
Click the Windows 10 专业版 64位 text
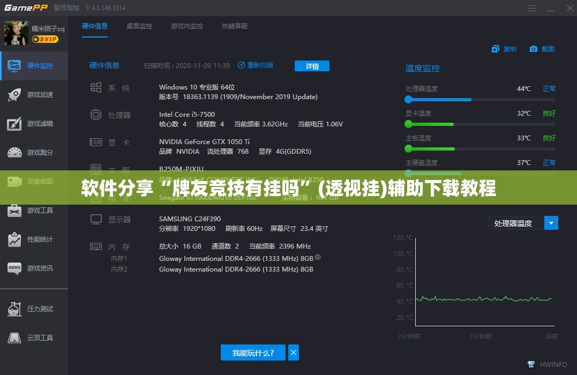(197, 87)
